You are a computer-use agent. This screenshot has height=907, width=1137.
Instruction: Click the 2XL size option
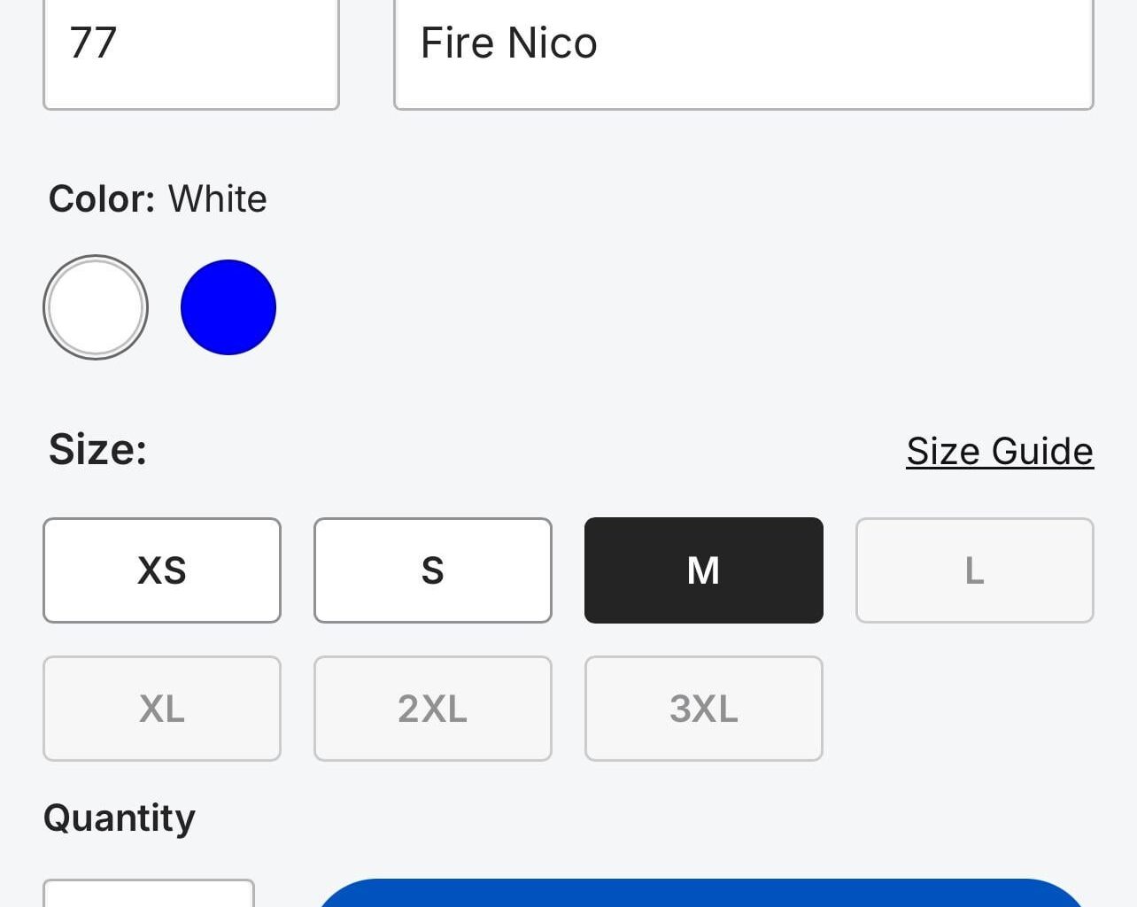click(432, 709)
